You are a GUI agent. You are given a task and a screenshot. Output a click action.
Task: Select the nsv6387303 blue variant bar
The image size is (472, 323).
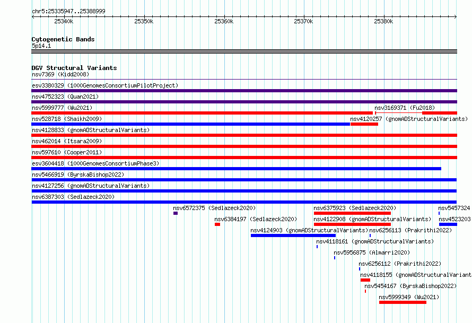(244, 202)
